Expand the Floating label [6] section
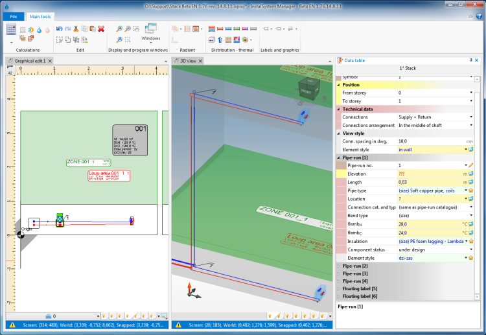Screen dimensions: 486x335 pos(338,296)
